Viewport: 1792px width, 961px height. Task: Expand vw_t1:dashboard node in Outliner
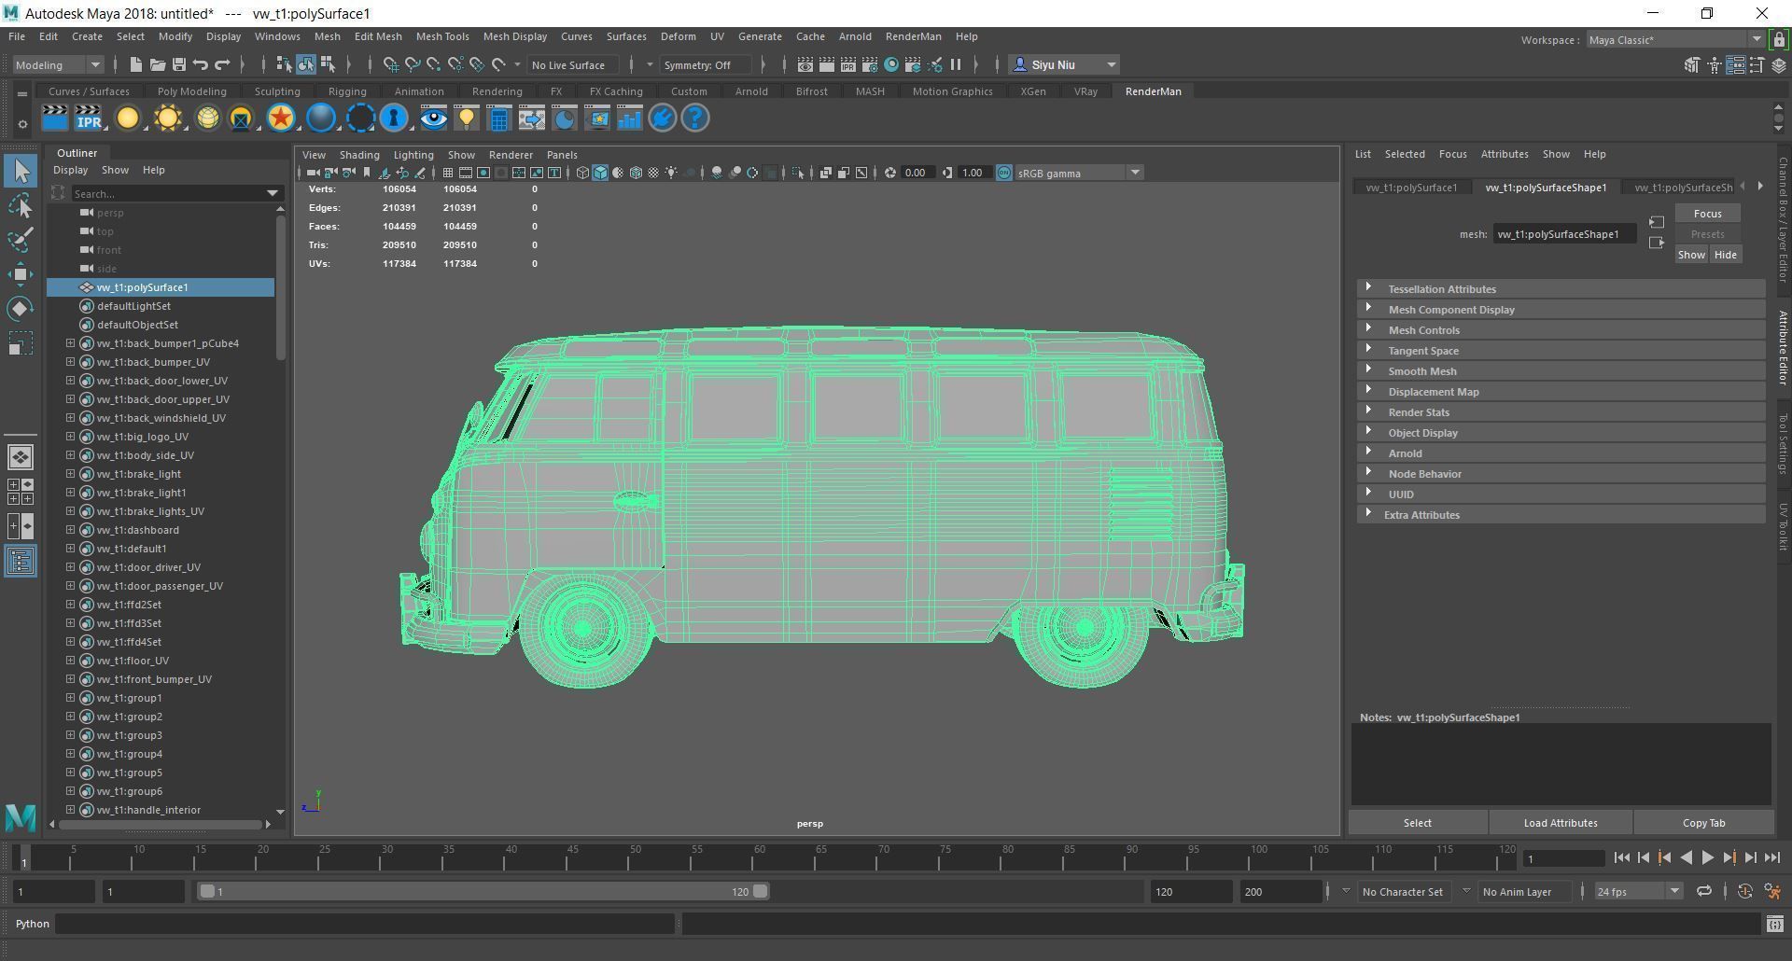(70, 530)
